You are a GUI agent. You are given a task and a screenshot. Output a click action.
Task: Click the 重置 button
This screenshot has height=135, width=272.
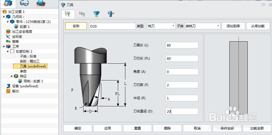[x=138, y=128]
